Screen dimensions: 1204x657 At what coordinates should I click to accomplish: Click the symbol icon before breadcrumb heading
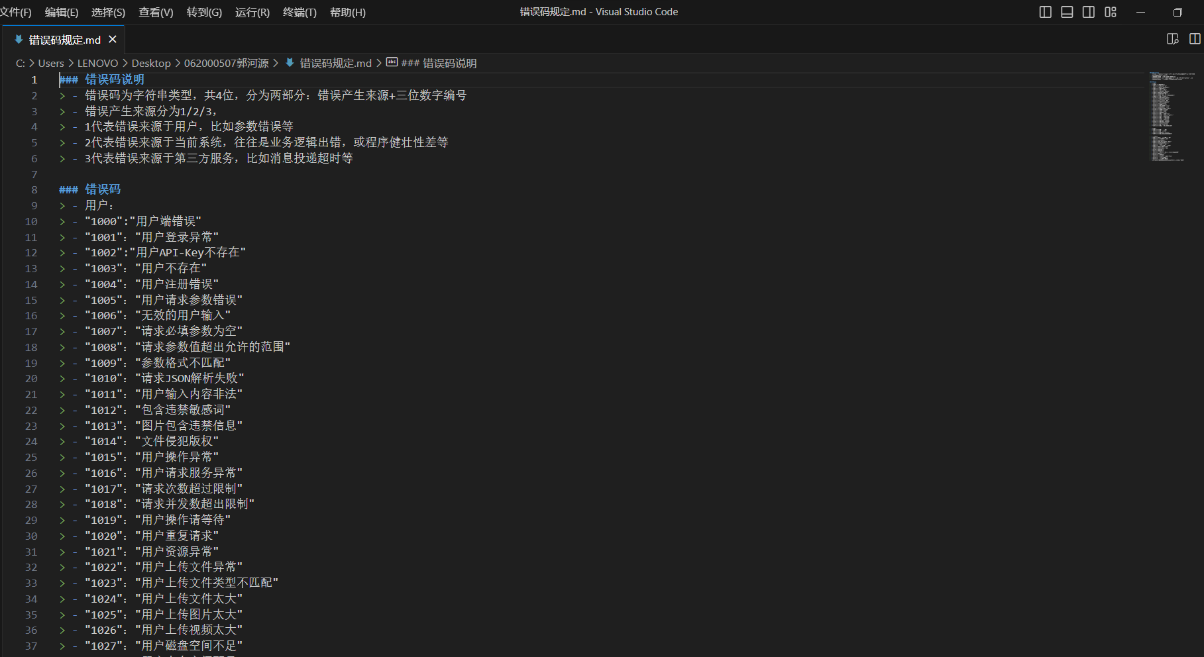coord(392,63)
